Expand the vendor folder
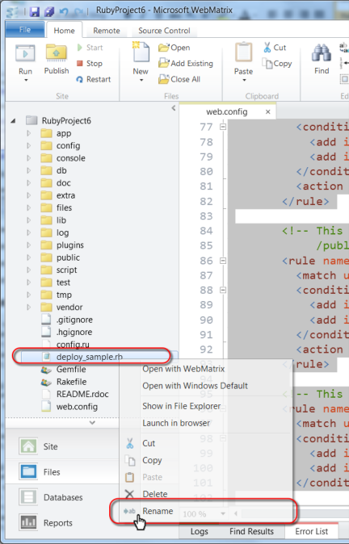The image size is (349, 544). (x=29, y=307)
